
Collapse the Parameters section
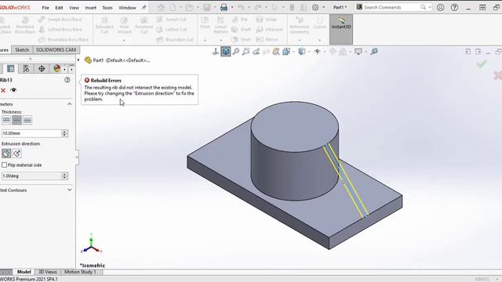coord(70,104)
